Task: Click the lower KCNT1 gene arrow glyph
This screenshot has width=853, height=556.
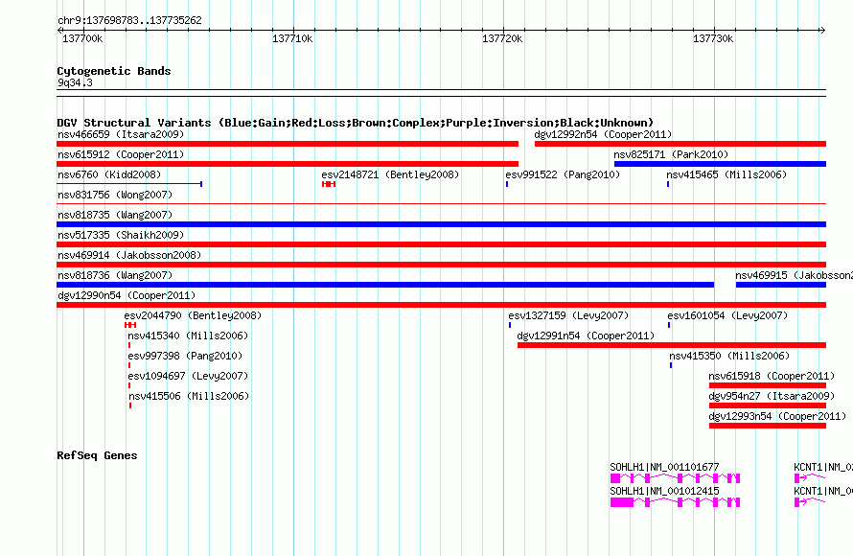Action: pos(810,502)
